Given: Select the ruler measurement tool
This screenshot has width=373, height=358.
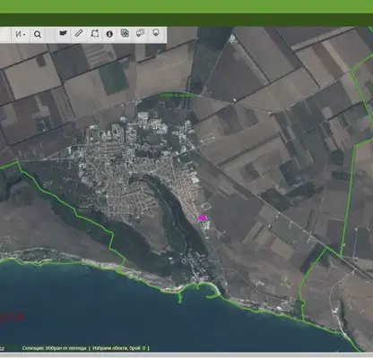Looking at the screenshot, I should pyautogui.click(x=79, y=33).
